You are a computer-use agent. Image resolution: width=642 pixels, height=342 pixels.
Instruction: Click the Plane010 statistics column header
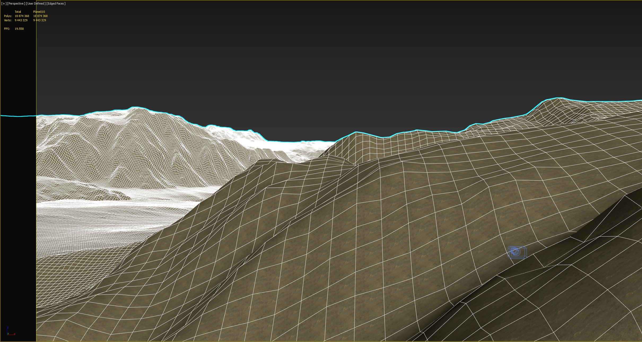click(39, 12)
